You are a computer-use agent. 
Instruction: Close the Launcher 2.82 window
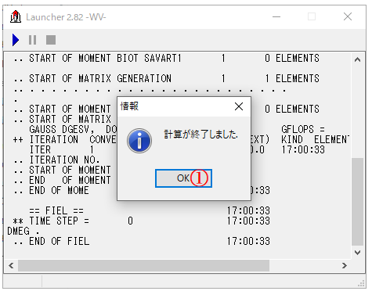[x=348, y=17]
